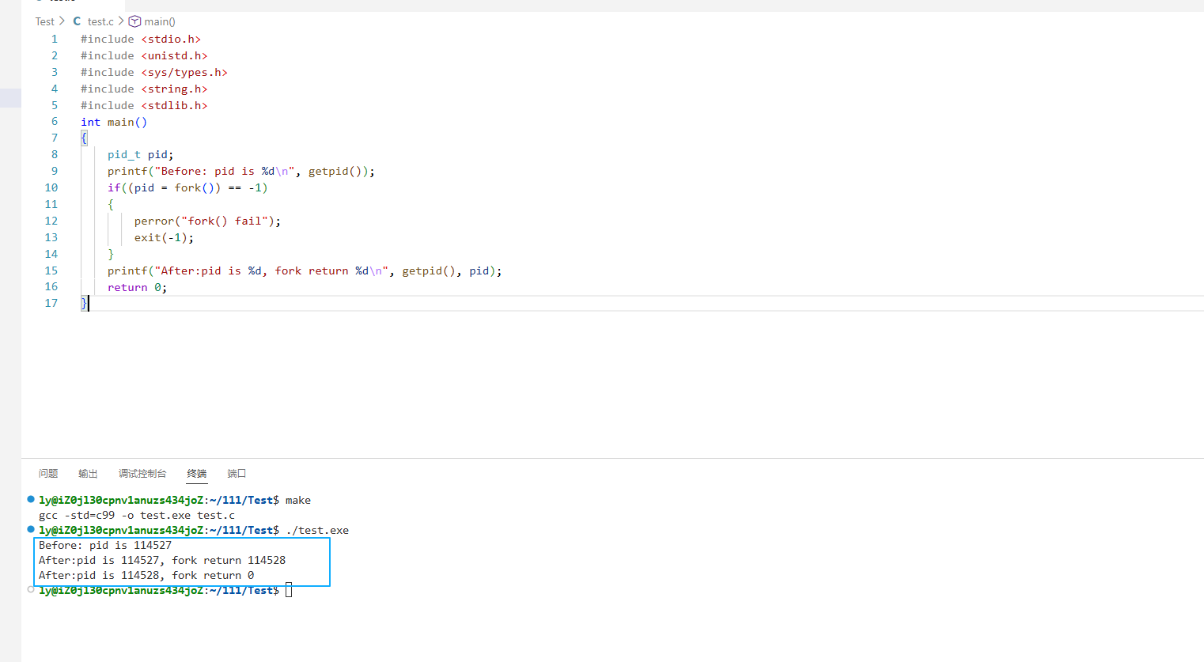Click the int main() declaration
Viewport: 1204px width, 662px height.
[x=114, y=122]
